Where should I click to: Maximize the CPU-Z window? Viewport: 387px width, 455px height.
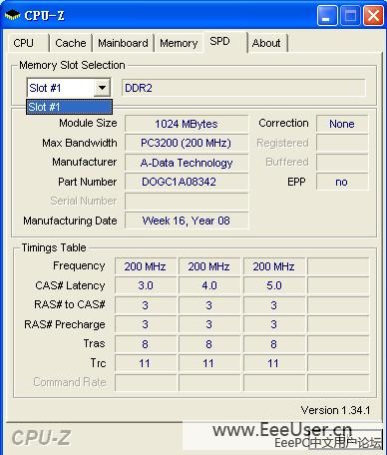[350, 15]
